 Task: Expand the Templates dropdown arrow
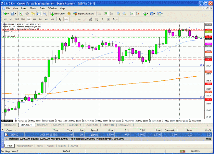(x=162, y=14)
